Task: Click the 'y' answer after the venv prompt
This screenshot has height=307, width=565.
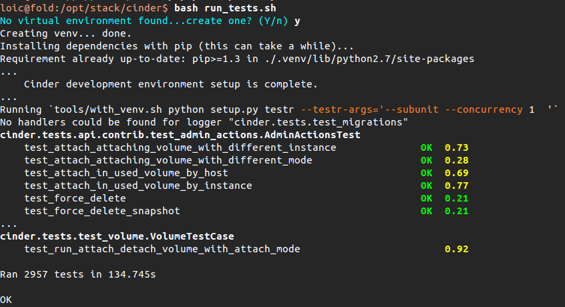Action: (x=297, y=21)
